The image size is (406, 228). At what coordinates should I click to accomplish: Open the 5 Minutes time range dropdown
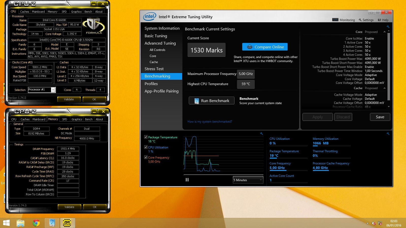pos(248,180)
